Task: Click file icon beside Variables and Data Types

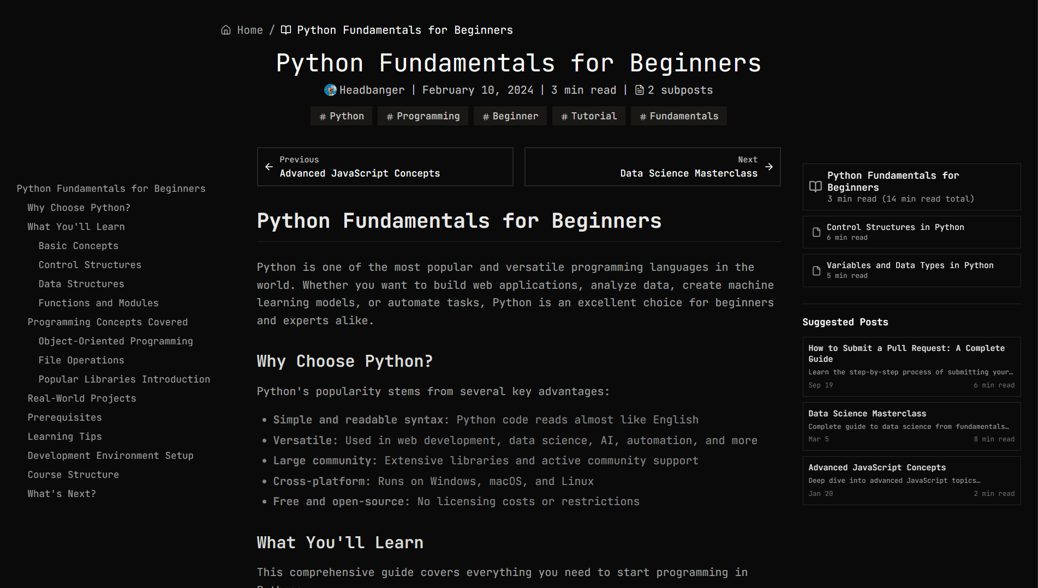Action: (816, 271)
